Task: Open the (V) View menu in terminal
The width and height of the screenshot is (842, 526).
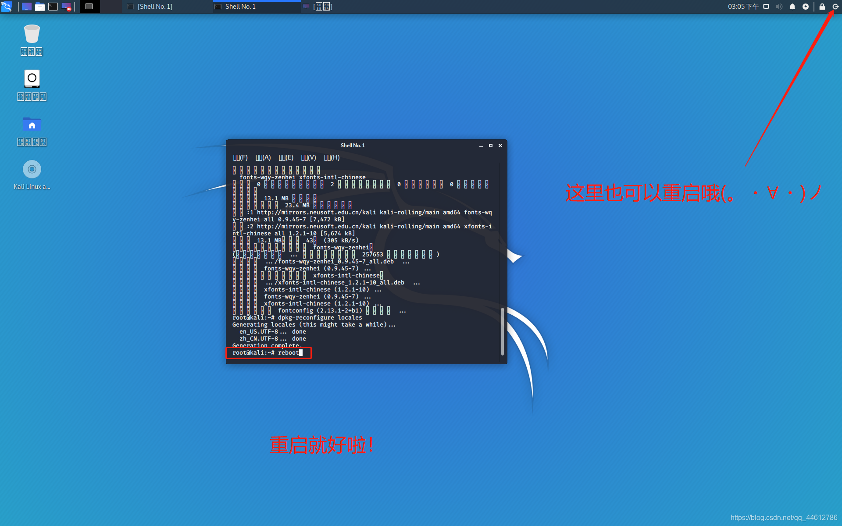Action: click(x=308, y=158)
